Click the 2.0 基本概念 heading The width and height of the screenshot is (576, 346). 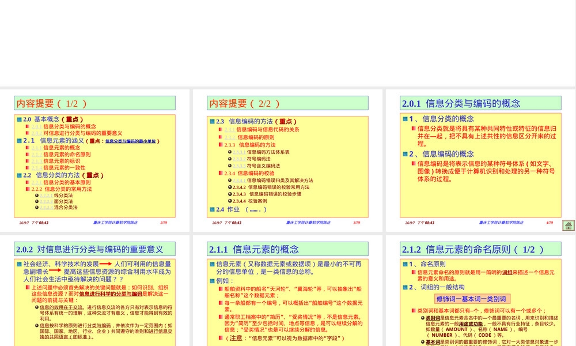[x=53, y=119]
